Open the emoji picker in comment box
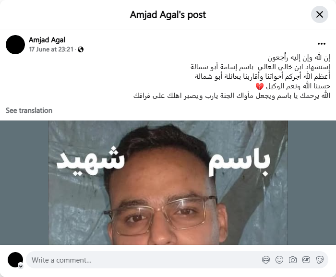Screen dimensions: 336x277 pyautogui.click(x=279, y=260)
